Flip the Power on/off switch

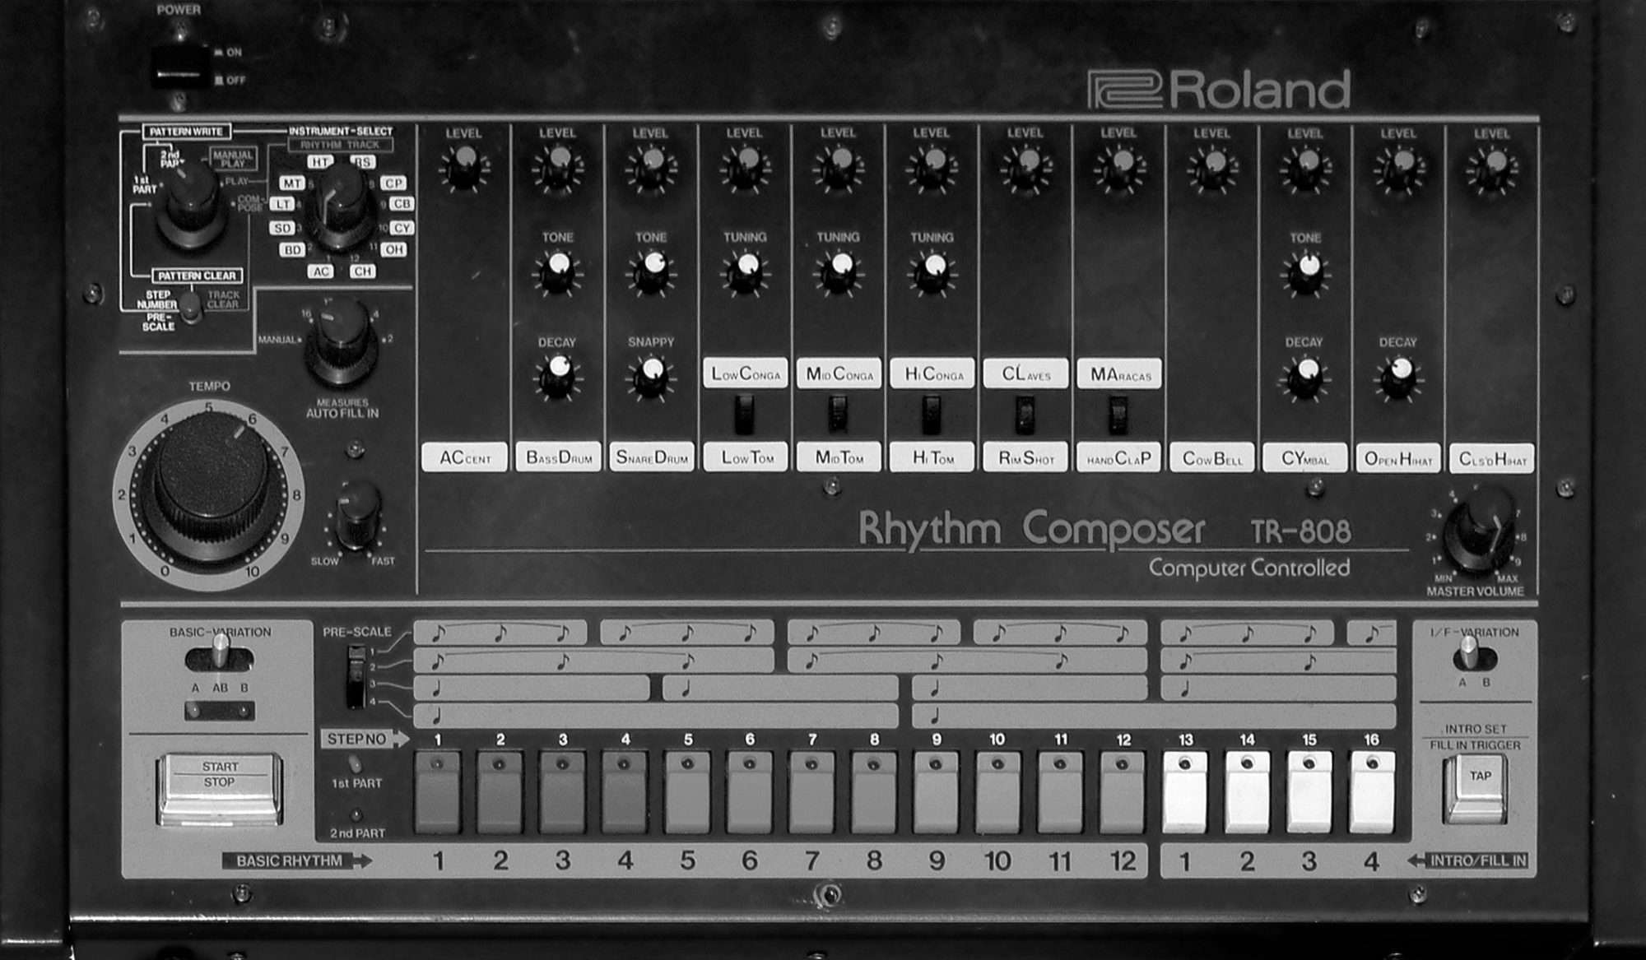[180, 67]
